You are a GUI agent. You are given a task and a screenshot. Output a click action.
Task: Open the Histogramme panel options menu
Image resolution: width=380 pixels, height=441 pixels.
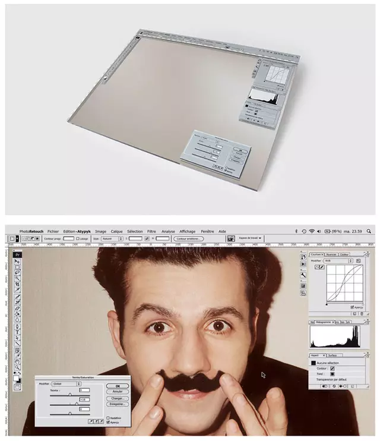366,322
